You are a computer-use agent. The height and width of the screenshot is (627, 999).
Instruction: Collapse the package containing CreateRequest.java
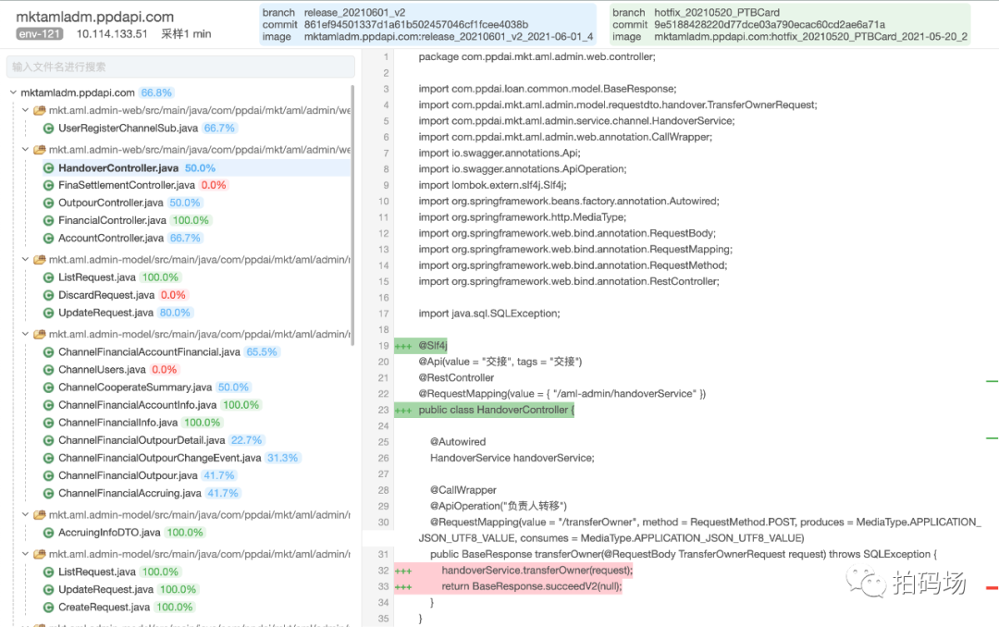click(x=26, y=554)
